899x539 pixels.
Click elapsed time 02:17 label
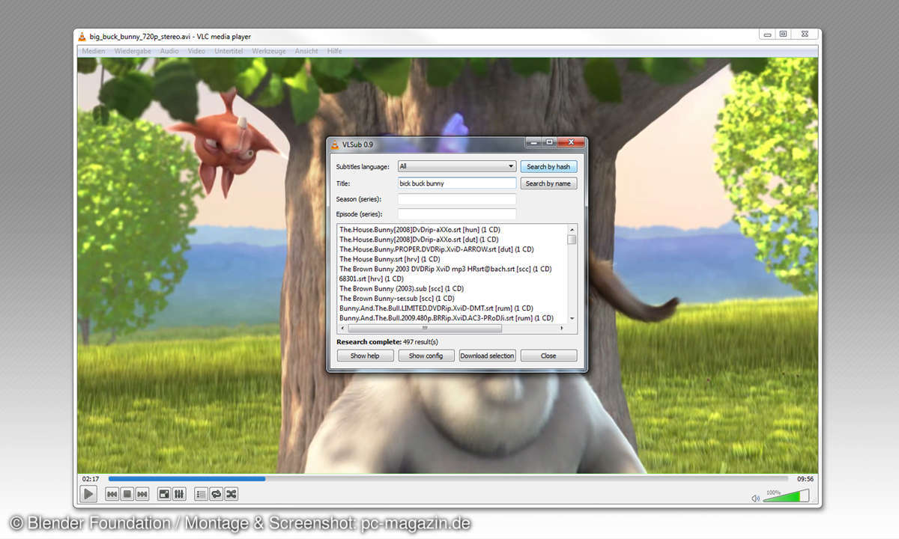click(91, 478)
